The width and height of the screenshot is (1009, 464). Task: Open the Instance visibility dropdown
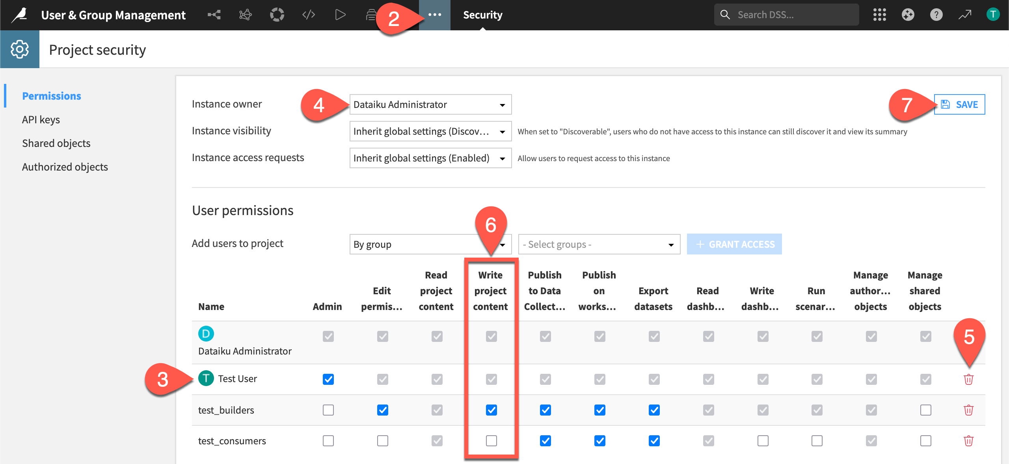[430, 131]
